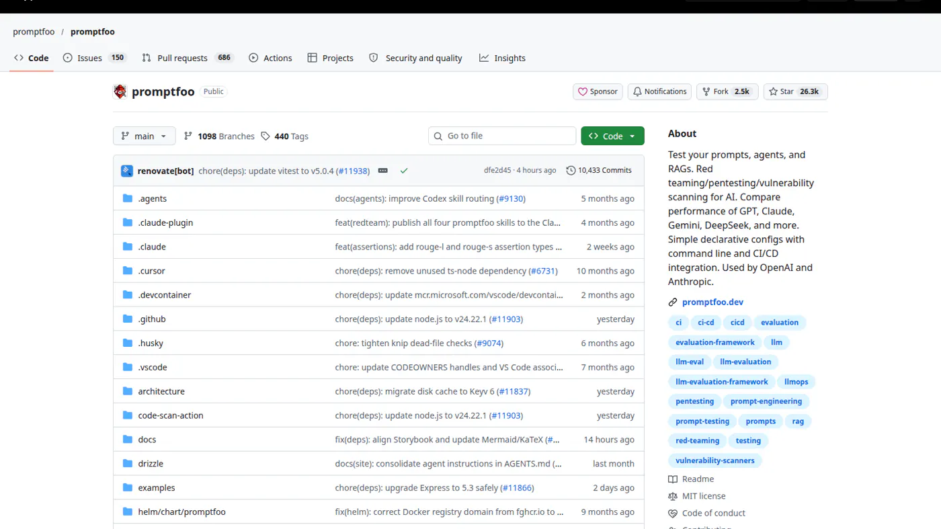Click the red-teaming topic tag
Viewport: 941px width, 529px height.
point(698,441)
